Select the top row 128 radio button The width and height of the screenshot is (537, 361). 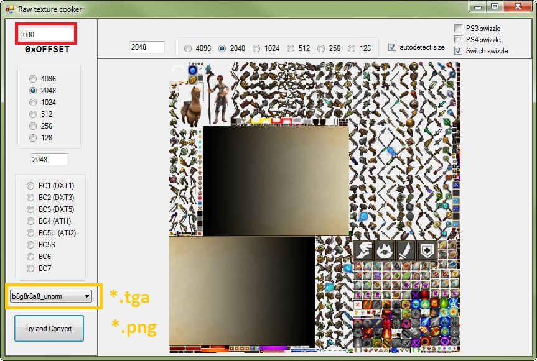click(352, 48)
